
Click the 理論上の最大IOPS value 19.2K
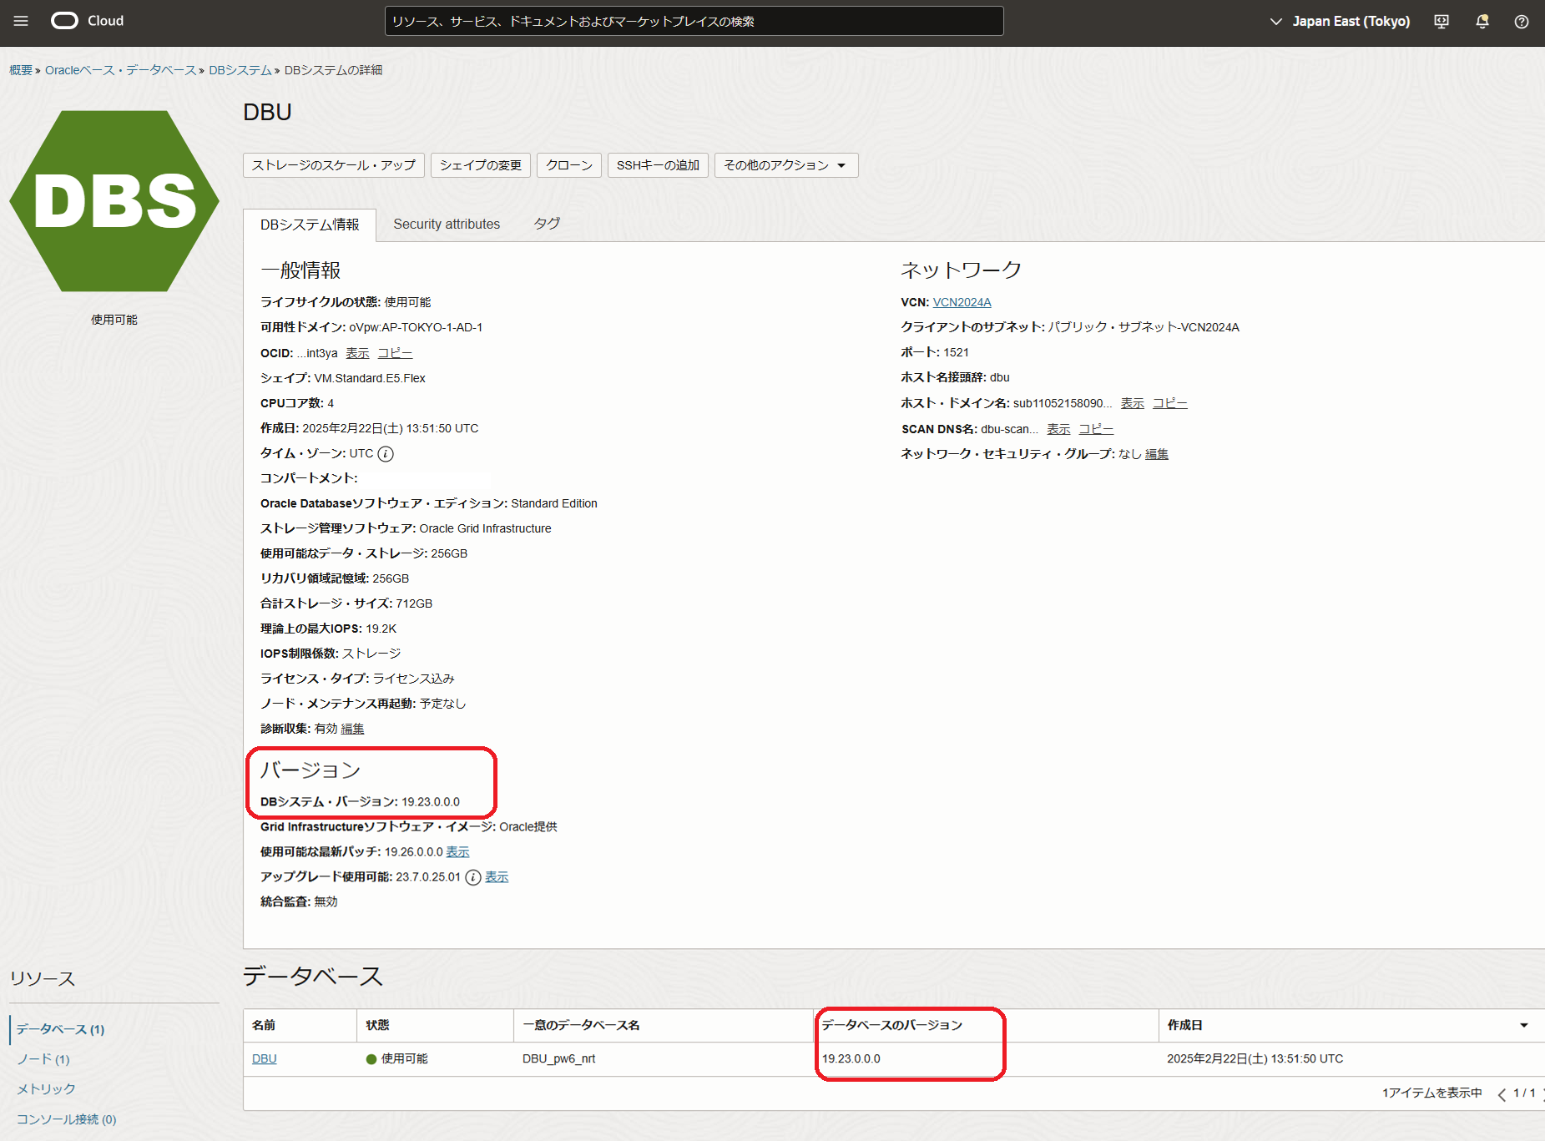coord(381,629)
